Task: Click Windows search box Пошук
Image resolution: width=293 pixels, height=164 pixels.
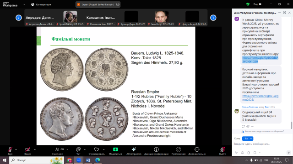Action: pos(37,160)
